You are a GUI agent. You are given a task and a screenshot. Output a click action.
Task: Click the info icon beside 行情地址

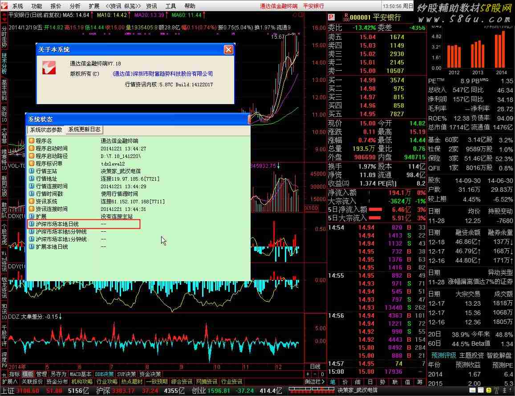pos(32,178)
